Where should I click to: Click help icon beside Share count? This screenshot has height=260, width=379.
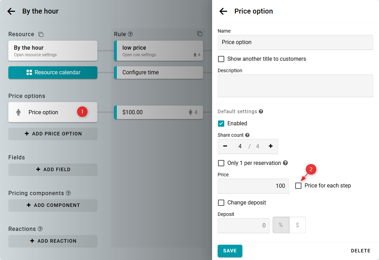click(x=247, y=135)
